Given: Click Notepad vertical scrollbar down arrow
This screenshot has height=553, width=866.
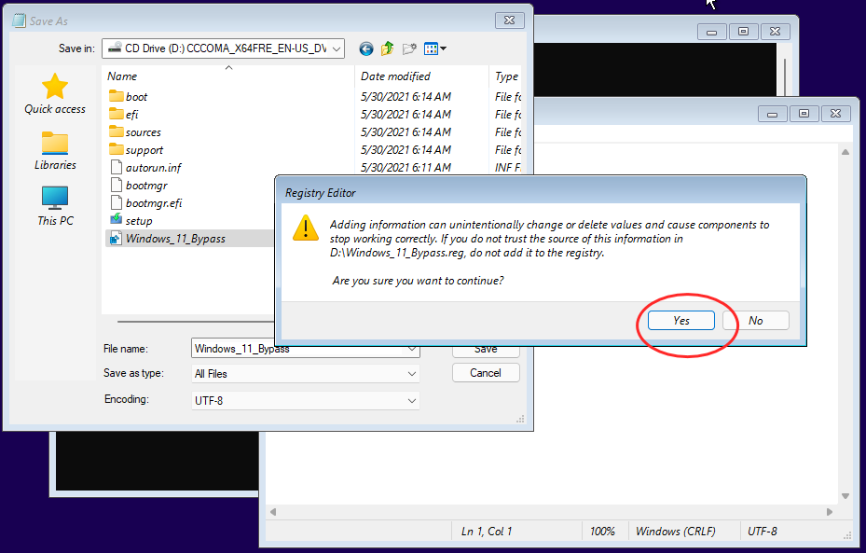Looking at the screenshot, I should click(845, 496).
